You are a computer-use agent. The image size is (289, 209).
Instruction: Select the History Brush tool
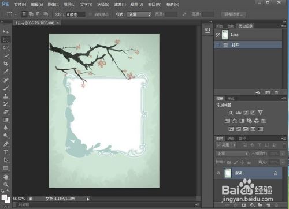pos(6,104)
